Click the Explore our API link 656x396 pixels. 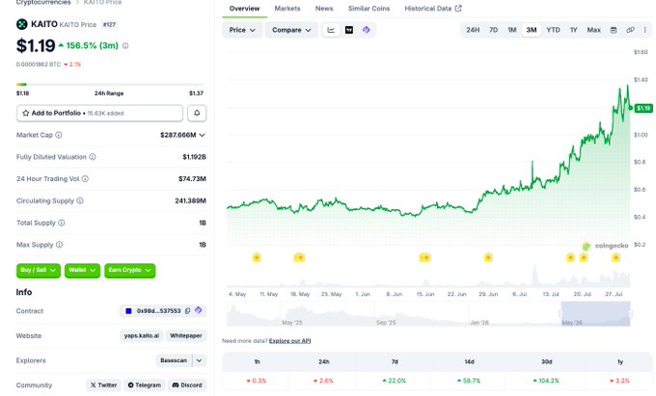pos(290,341)
